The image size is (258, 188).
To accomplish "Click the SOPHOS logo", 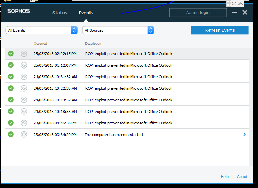I will pos(18,11).
